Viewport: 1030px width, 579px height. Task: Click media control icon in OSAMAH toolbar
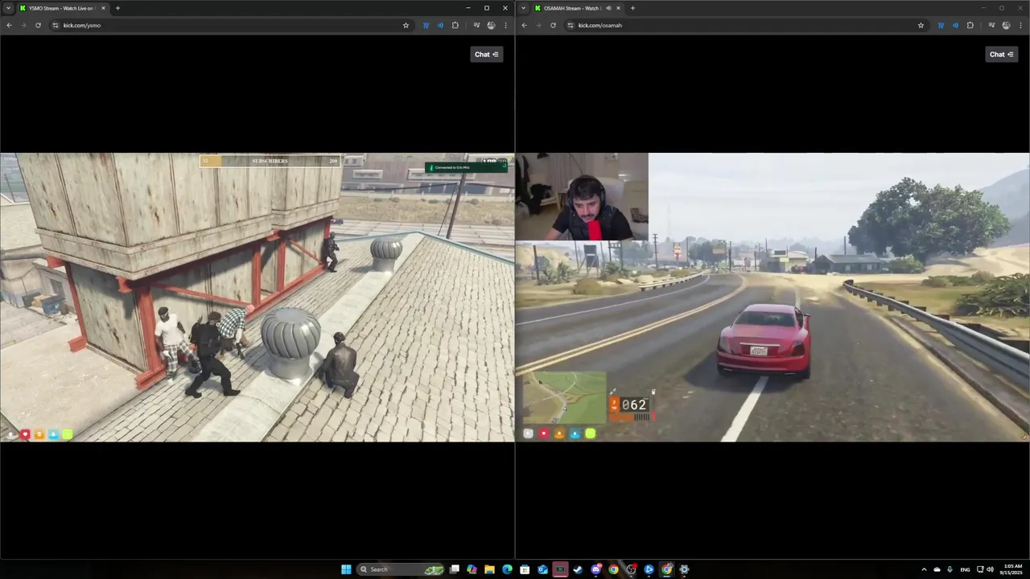tap(991, 25)
